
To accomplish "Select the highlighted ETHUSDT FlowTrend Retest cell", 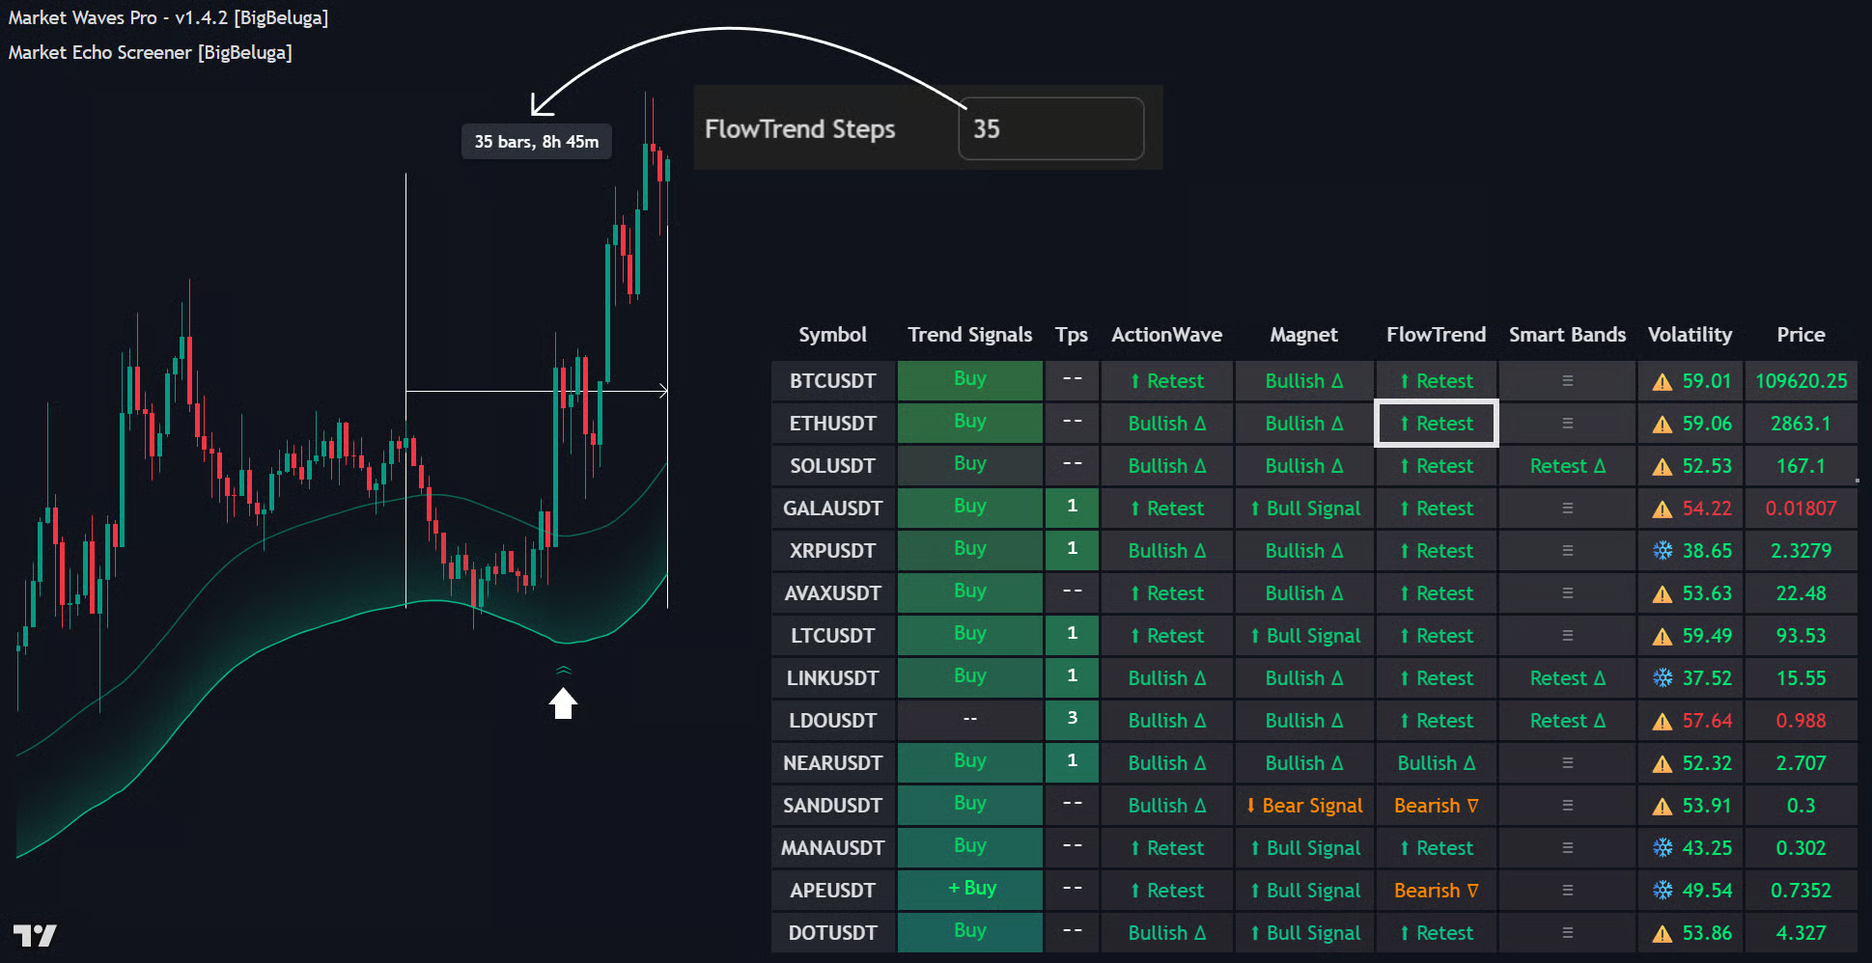I will pyautogui.click(x=1436, y=424).
